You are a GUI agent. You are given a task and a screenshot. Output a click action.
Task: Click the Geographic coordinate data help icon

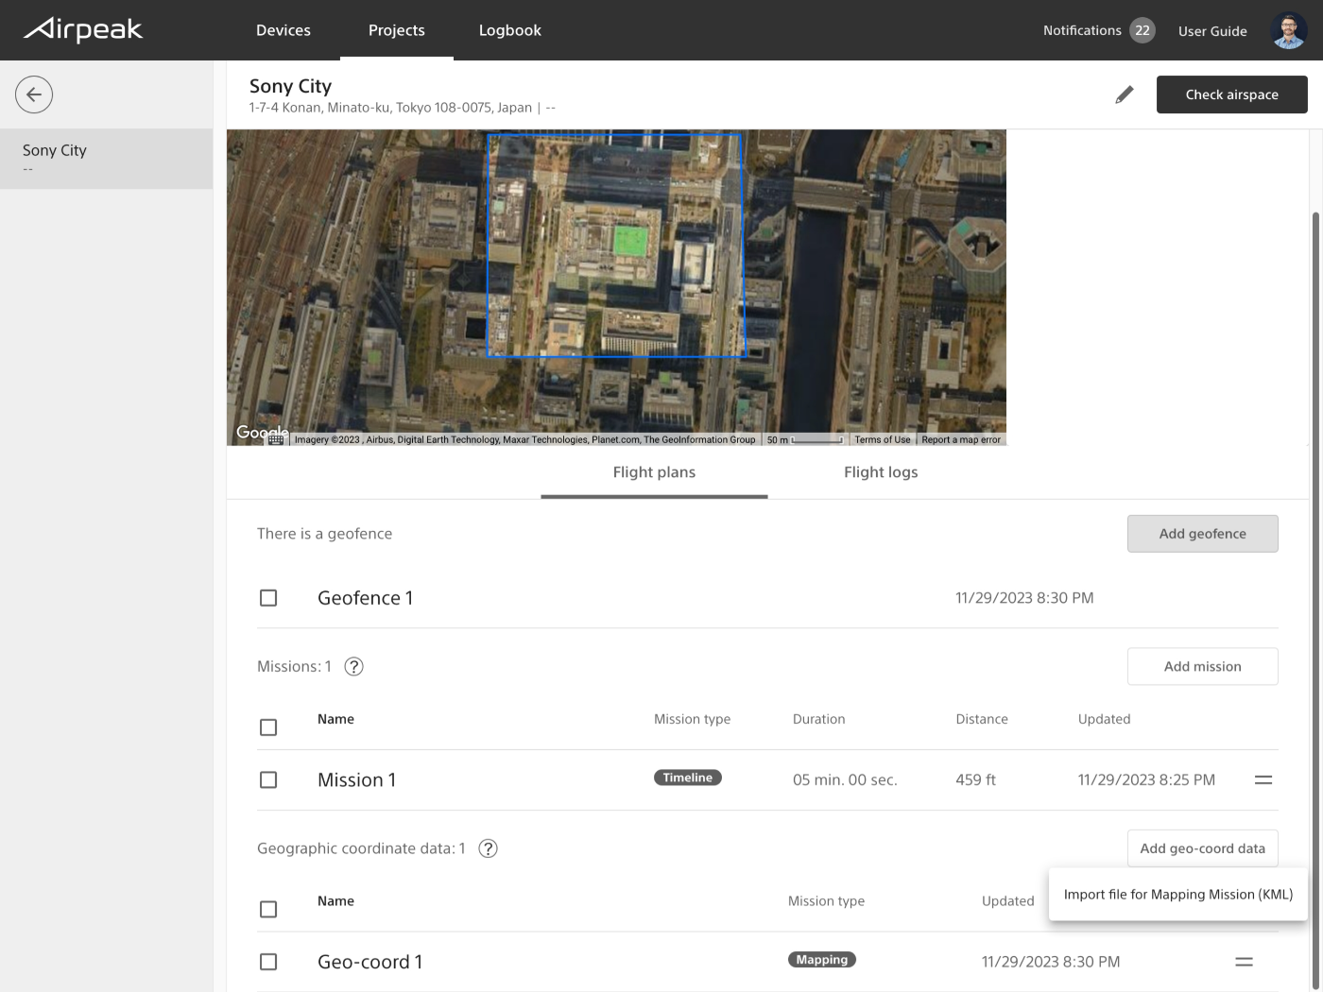point(488,848)
